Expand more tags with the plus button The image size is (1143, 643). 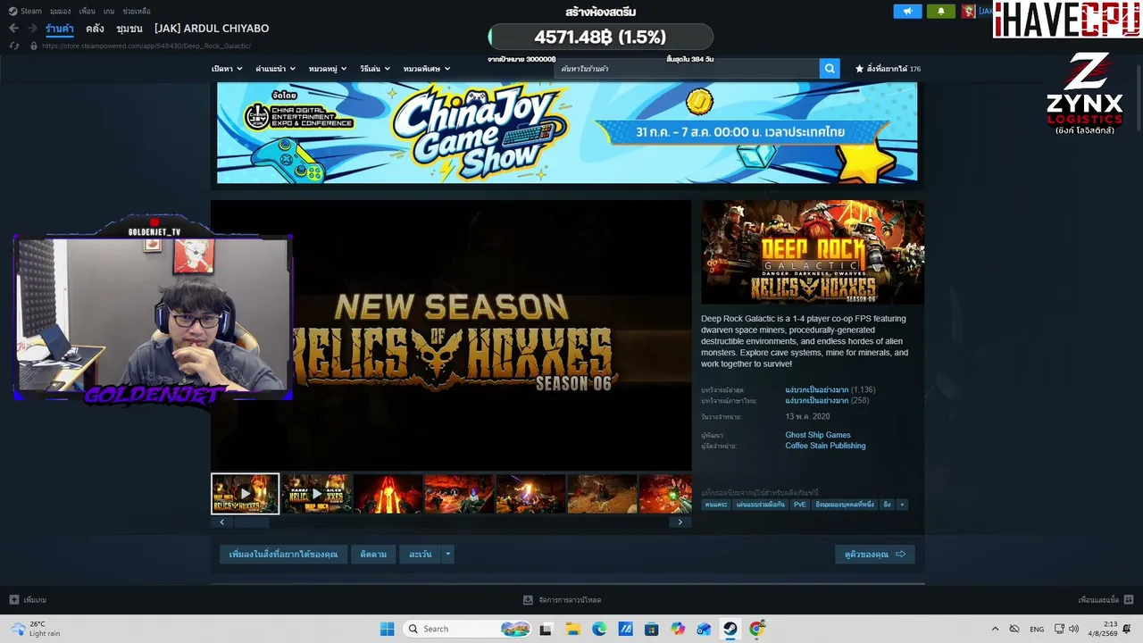click(902, 505)
